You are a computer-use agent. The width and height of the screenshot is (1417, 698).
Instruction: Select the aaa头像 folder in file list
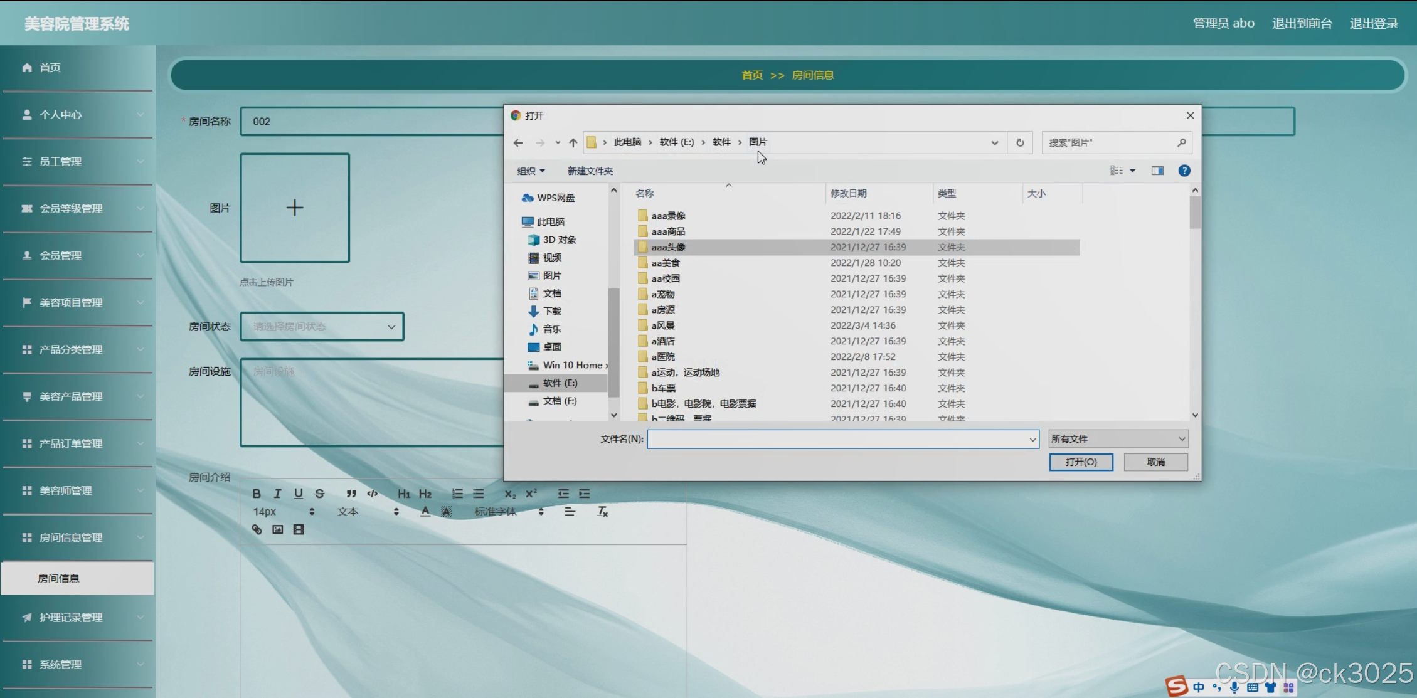tap(668, 247)
